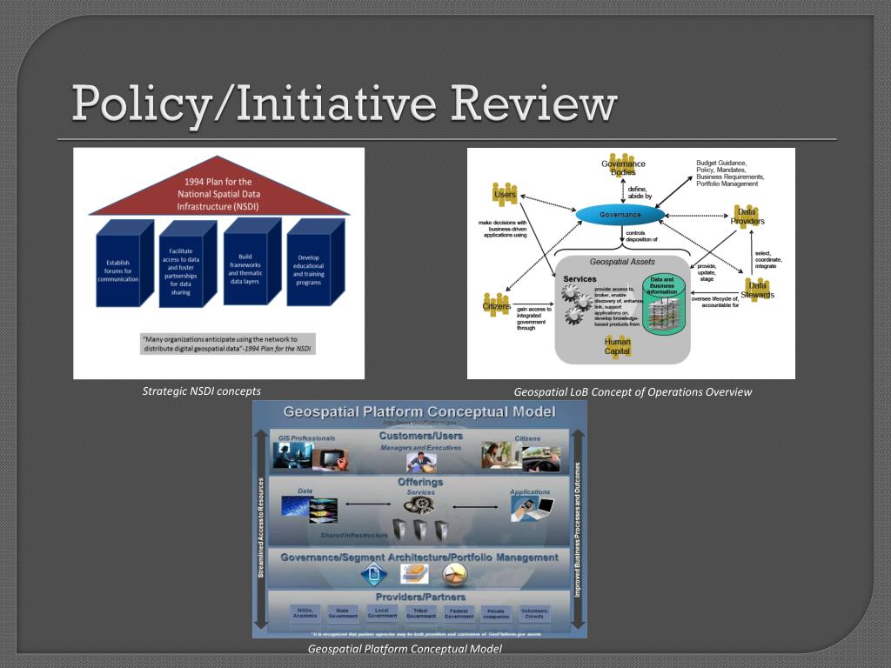Click the Streamlined Access to Resources arrow

[261, 530]
